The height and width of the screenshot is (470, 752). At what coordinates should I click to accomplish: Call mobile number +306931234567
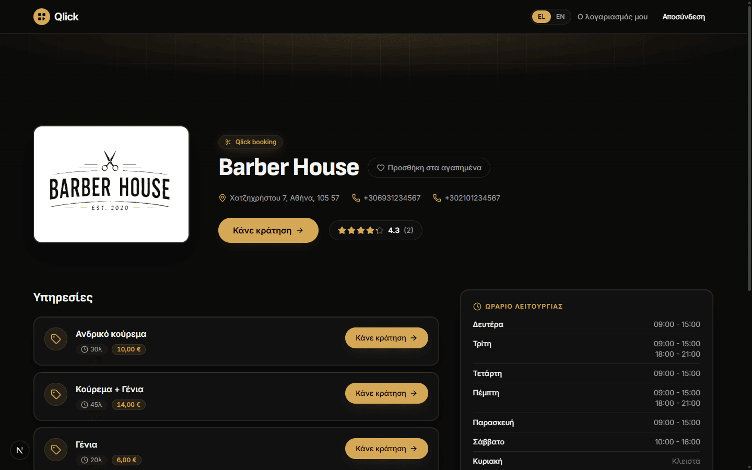pos(386,198)
